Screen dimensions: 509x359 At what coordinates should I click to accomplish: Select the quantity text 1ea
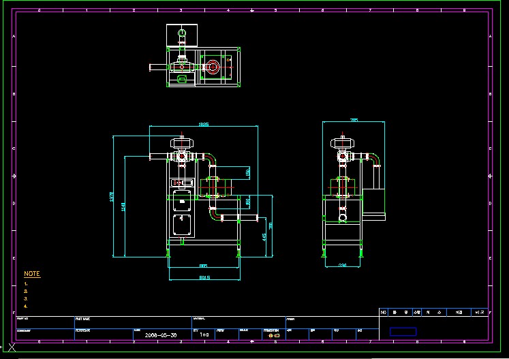204,334
